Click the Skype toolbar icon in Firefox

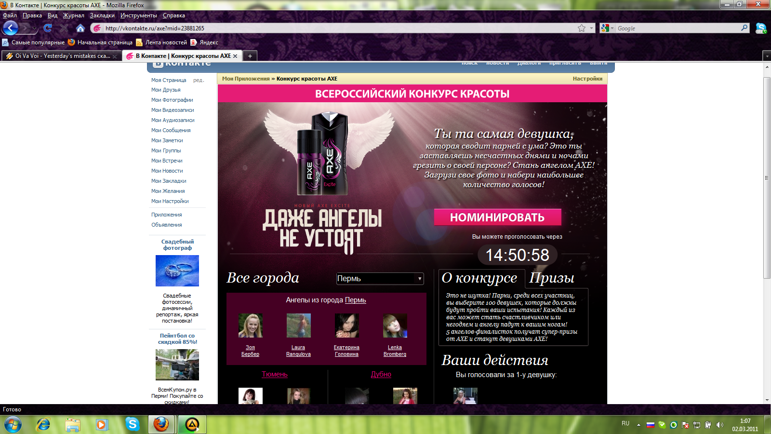tap(761, 28)
